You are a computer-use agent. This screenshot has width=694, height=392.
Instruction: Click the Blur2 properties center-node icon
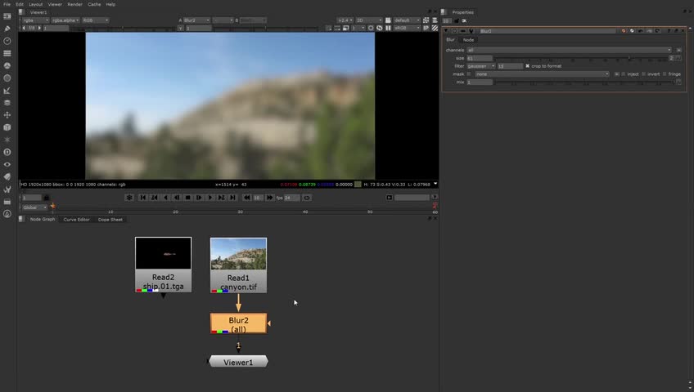tap(454, 31)
